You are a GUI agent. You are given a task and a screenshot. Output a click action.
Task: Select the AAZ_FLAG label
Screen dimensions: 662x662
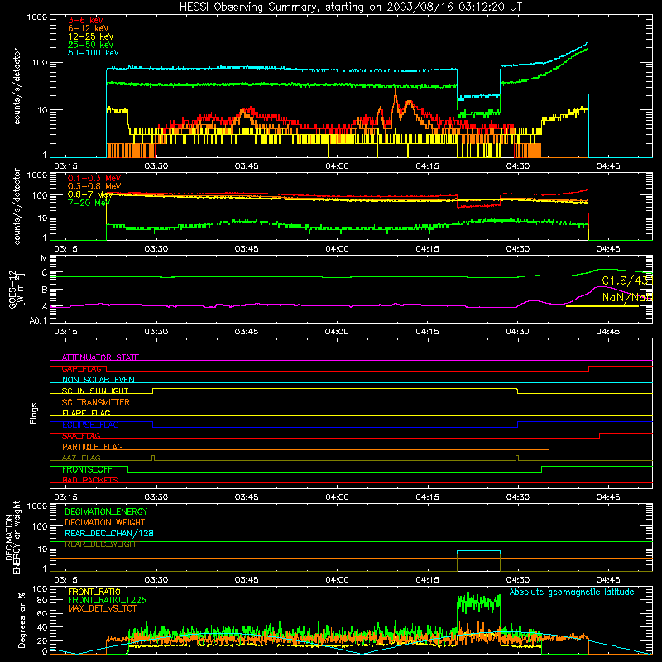81,458
